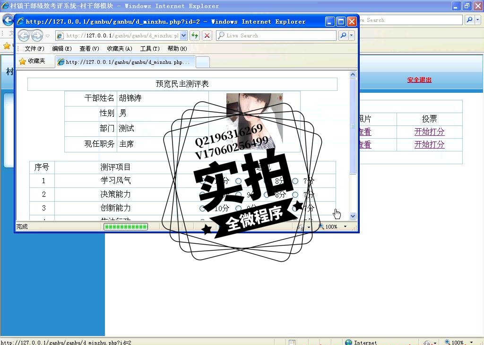
Task: Open the zoom level dropdown in the popup status bar
Action: pyautogui.click(x=346, y=227)
